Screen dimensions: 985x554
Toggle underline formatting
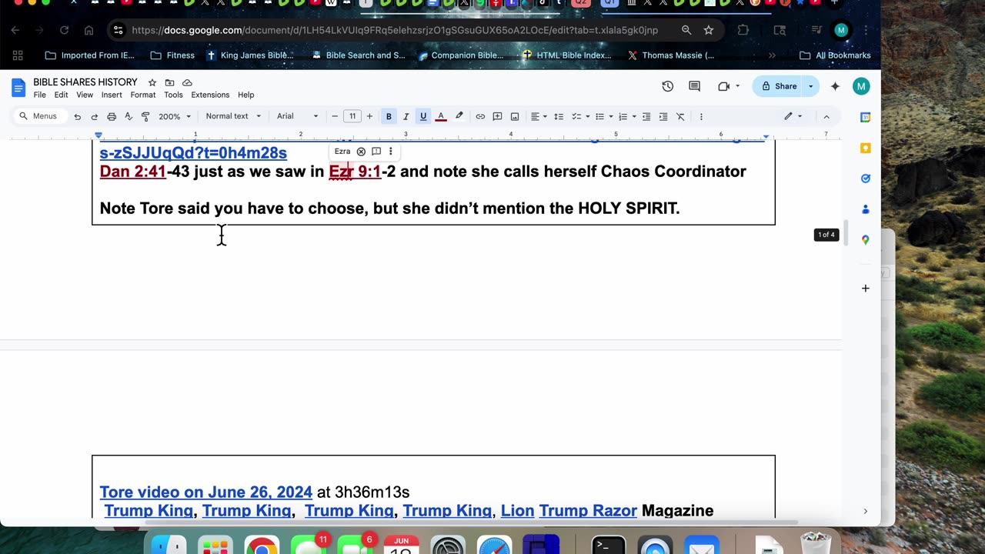click(x=423, y=116)
